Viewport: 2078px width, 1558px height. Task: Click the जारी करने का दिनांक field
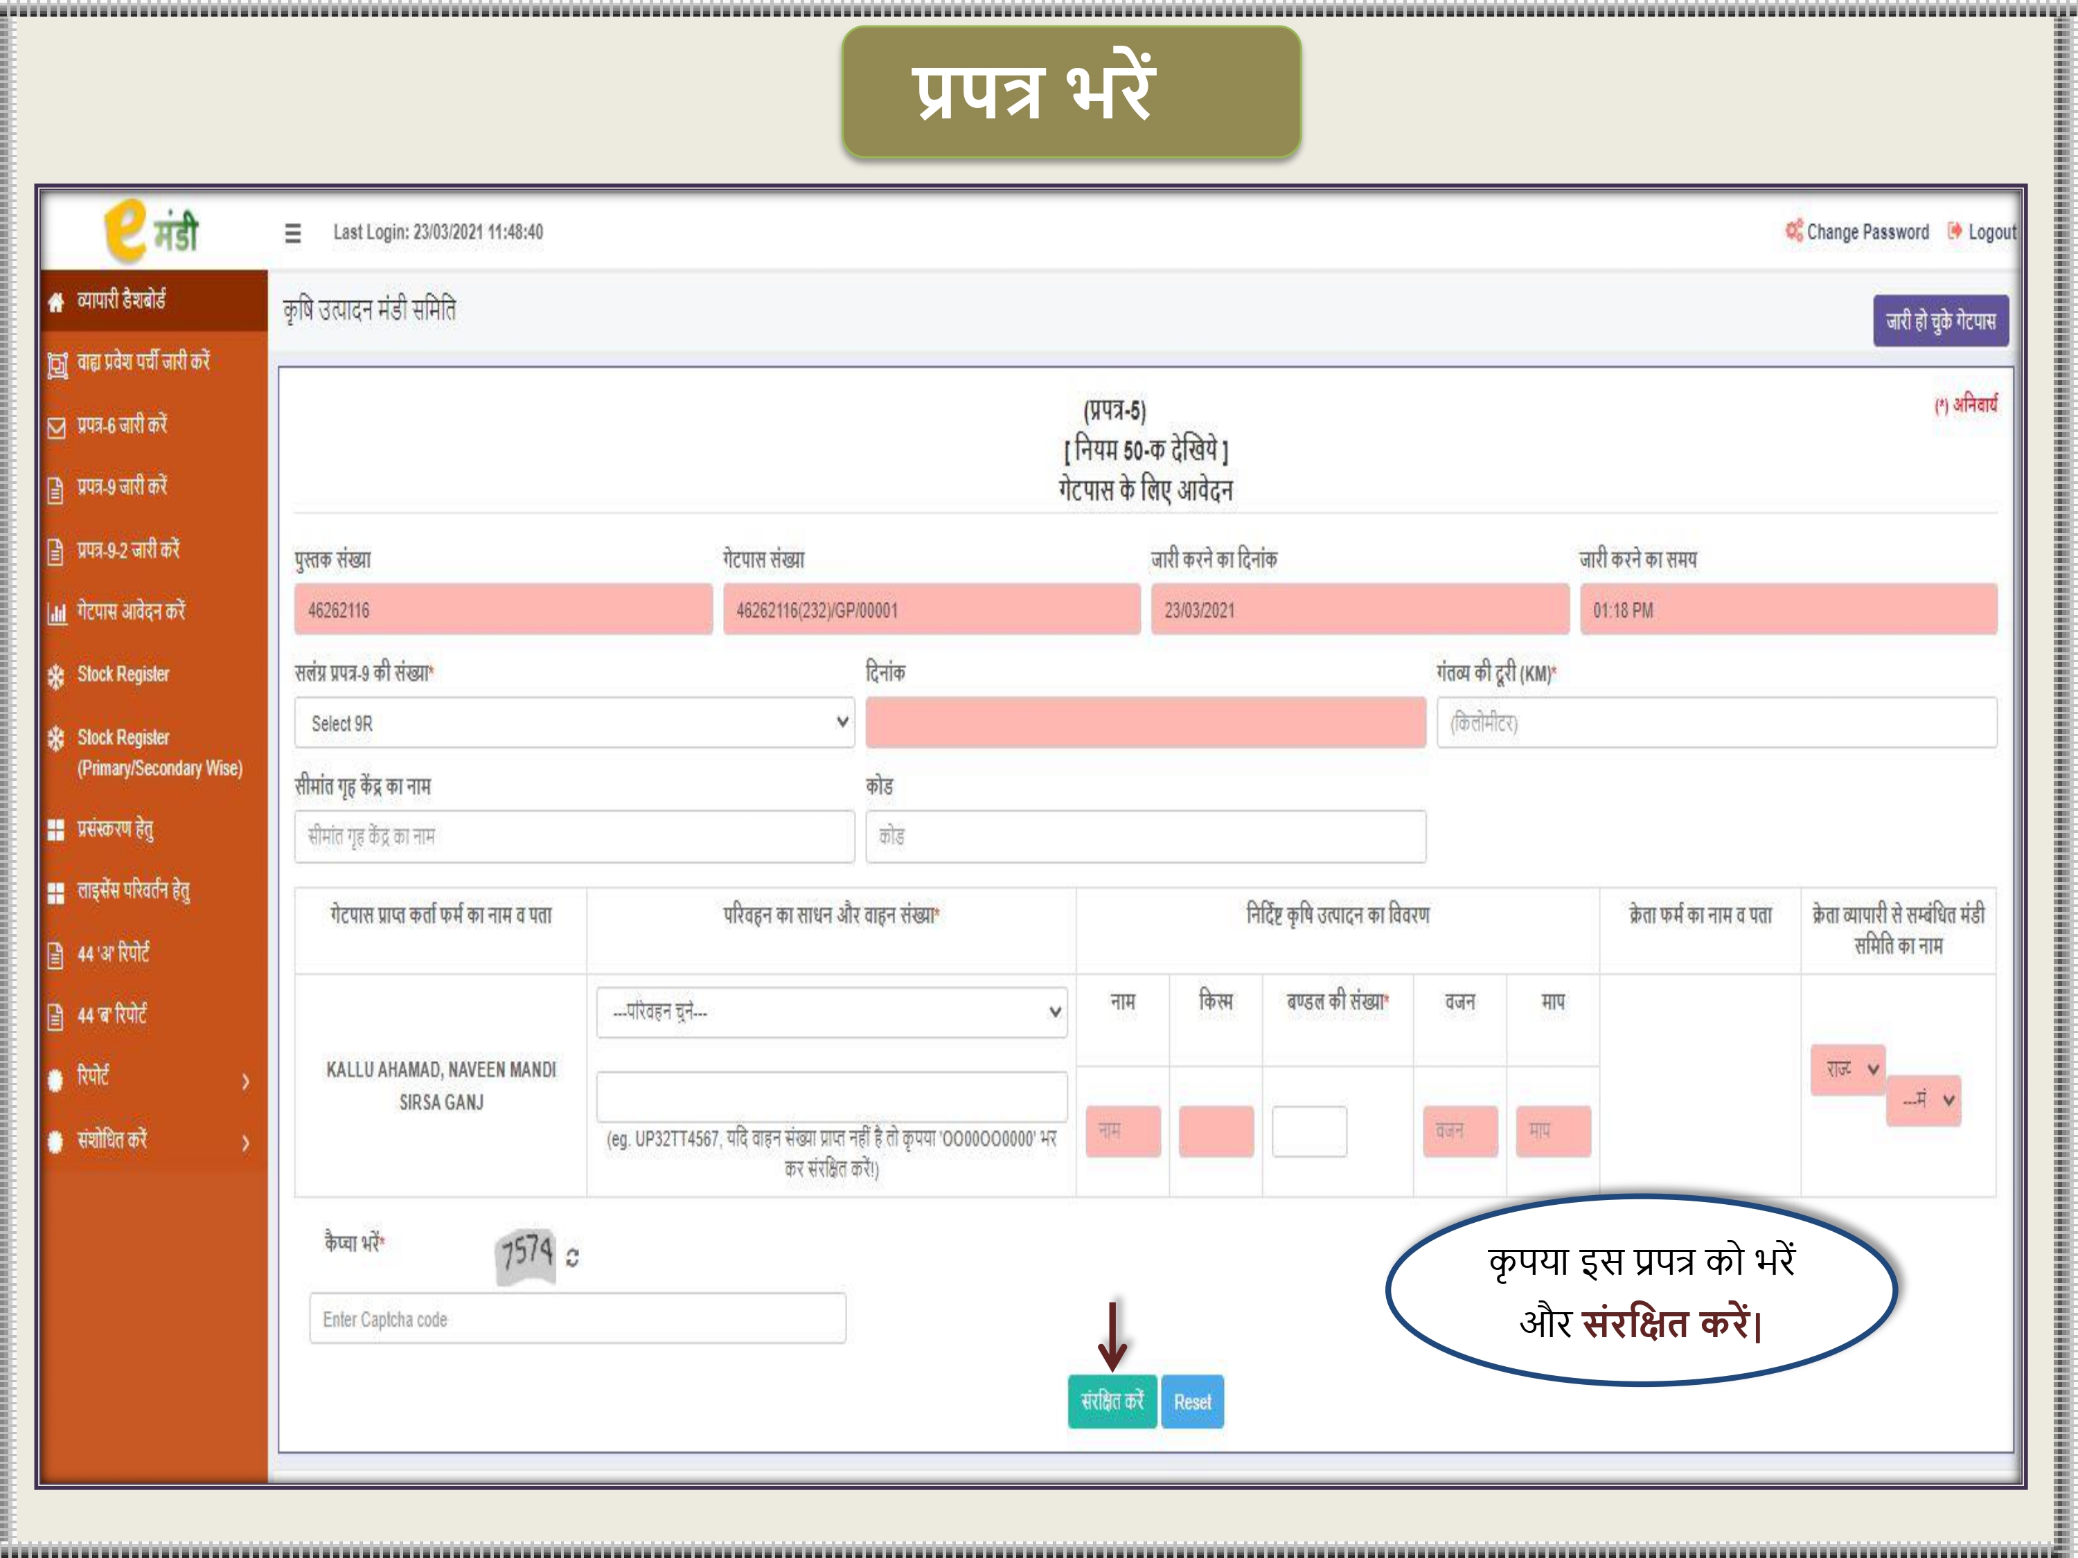(1360, 609)
